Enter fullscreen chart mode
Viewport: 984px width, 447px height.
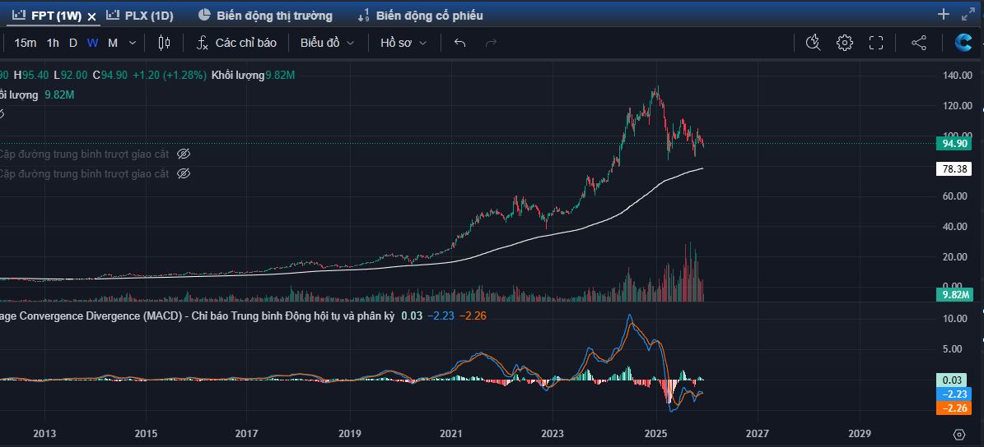(x=876, y=43)
